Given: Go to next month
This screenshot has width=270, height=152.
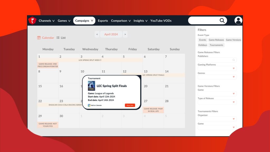Looking at the screenshot, I should [x=125, y=34].
